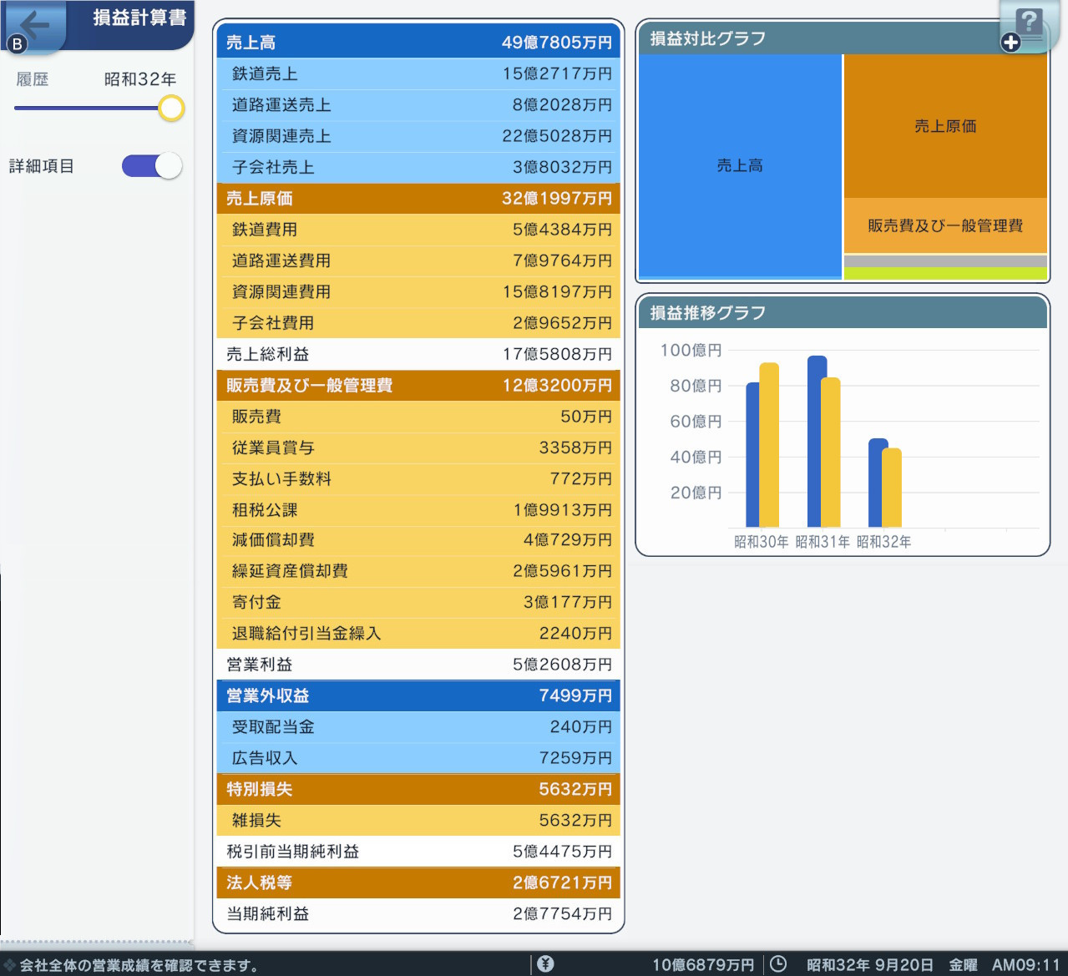This screenshot has width=1068, height=976.
Task: Select the 寄付金 row
Action: pos(418,602)
